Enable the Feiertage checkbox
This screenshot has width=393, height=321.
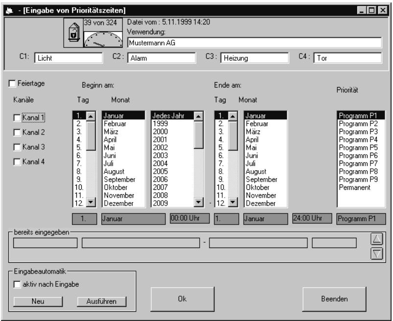point(12,84)
